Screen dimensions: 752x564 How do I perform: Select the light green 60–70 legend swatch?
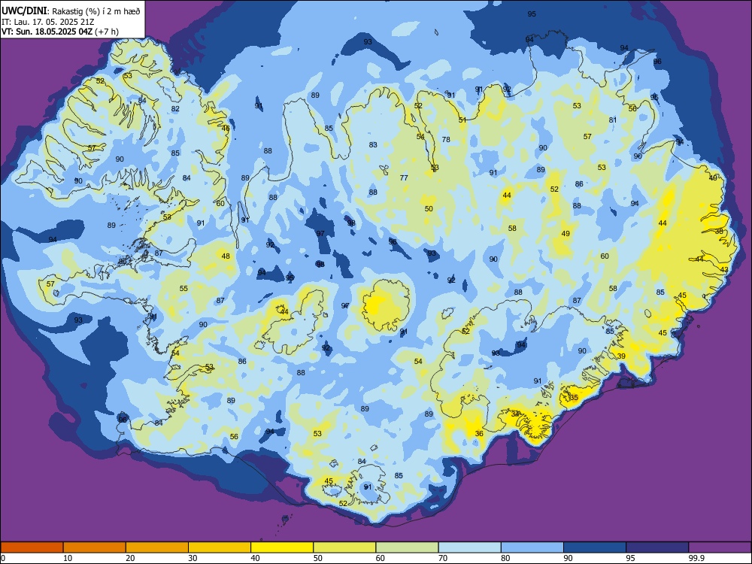tap(407, 547)
